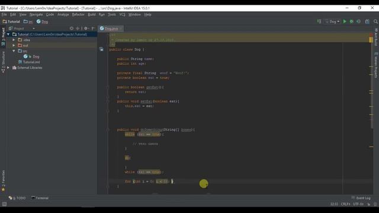Open the Project view selector dropdown
This screenshot has height=213, width=379.
tap(22, 28)
